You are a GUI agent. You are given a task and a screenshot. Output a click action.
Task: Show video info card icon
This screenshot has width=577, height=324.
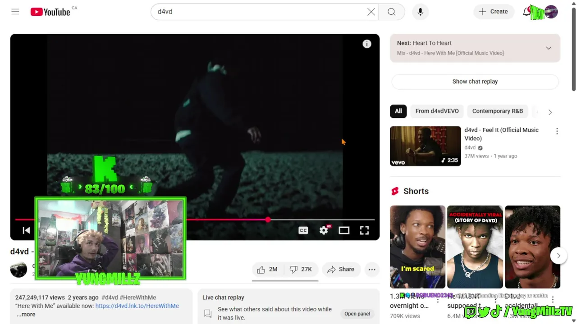[x=367, y=44]
